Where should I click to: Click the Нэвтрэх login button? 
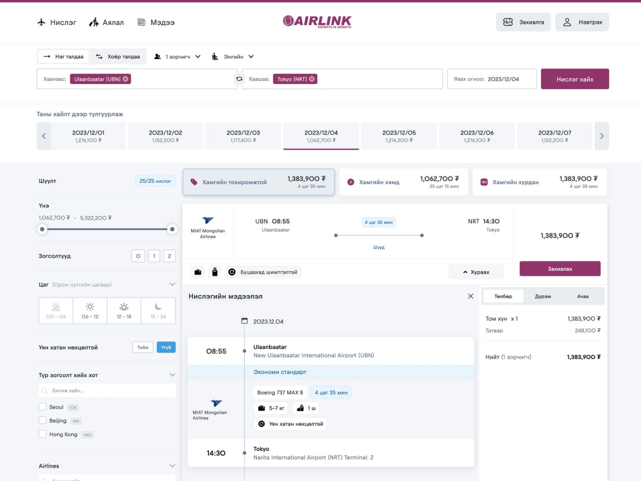[x=582, y=22]
